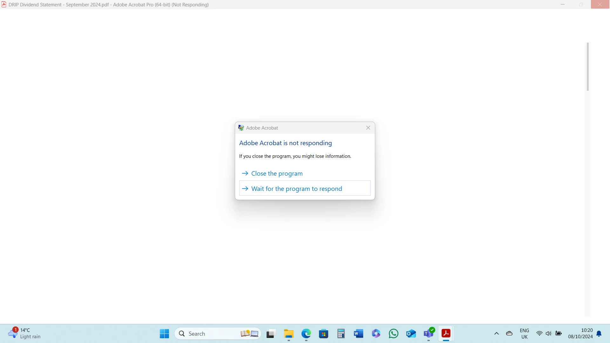This screenshot has height=343, width=610.
Task: Launch Calculator from the taskbar
Action: (341, 333)
